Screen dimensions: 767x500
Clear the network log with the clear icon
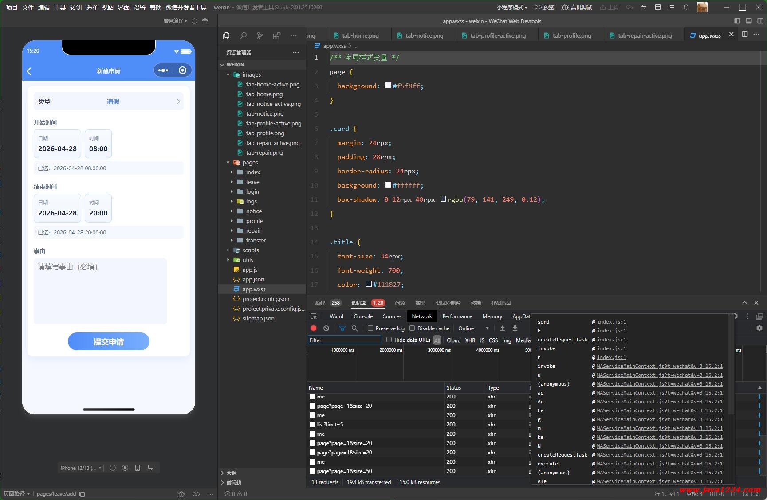tap(326, 328)
